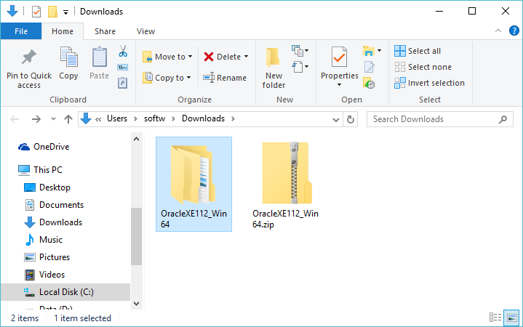The height and width of the screenshot is (327, 523).
Task: Expand the address bar history dropdown
Action: coord(336,120)
